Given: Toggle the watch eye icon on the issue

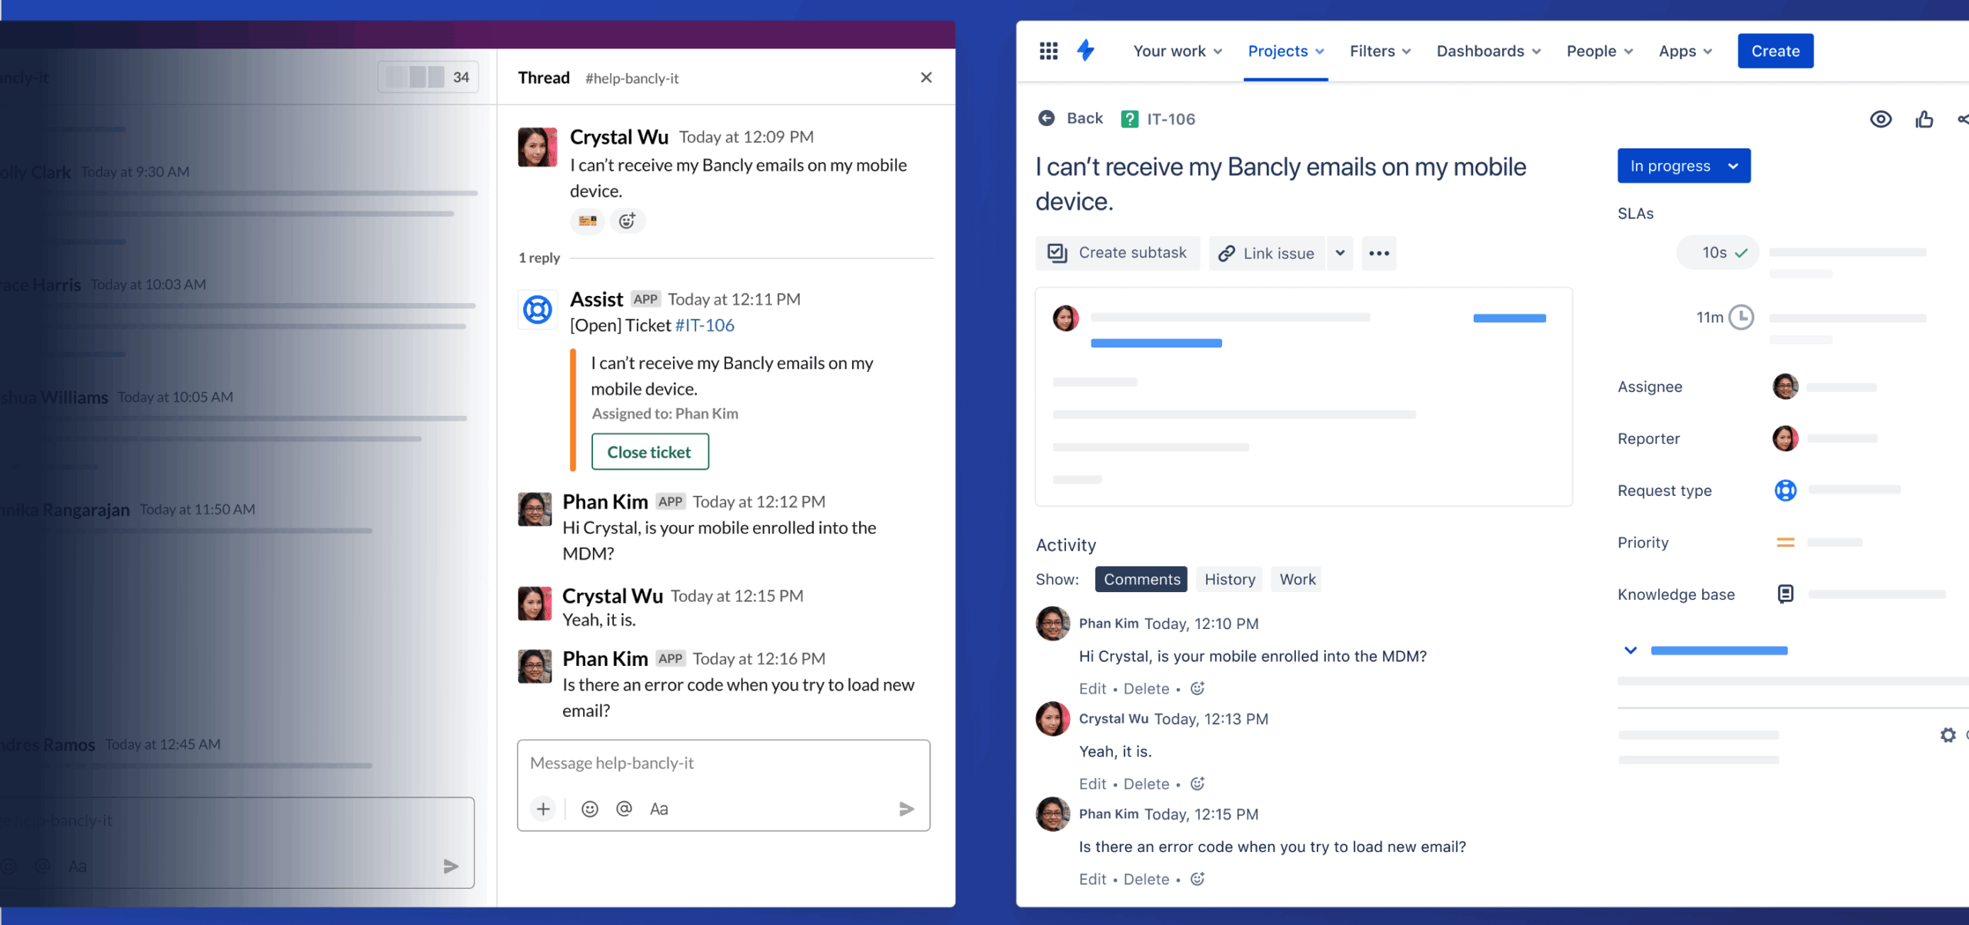Looking at the screenshot, I should coord(1881,119).
